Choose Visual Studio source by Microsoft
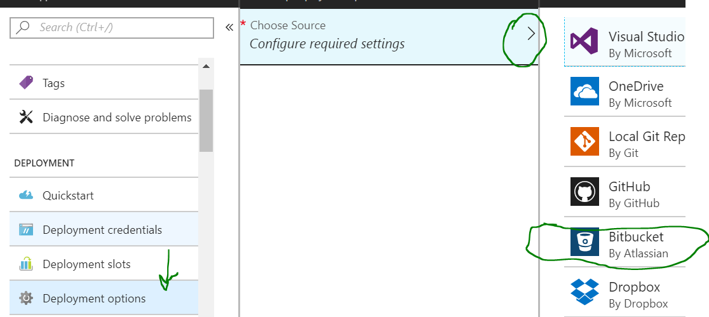The image size is (709, 317). (625, 42)
